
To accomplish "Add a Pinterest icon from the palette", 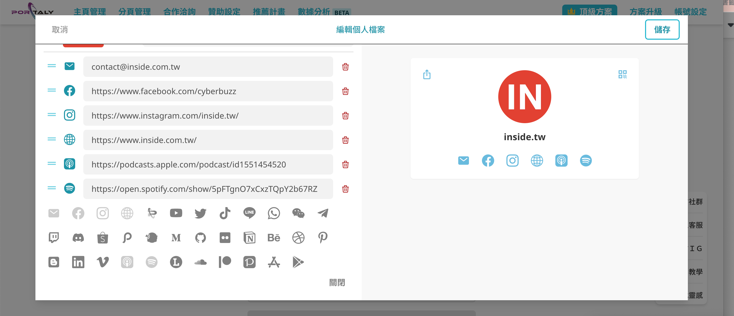I will [323, 237].
